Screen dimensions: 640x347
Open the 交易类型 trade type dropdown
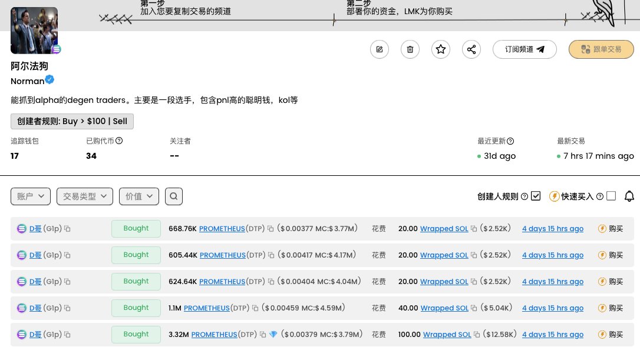pyautogui.click(x=84, y=196)
